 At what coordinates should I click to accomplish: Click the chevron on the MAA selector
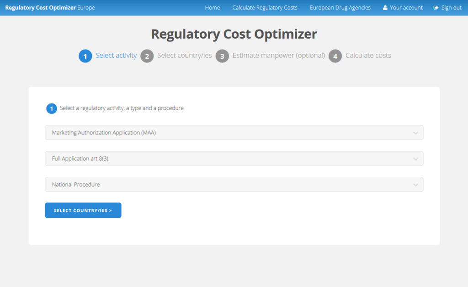pyautogui.click(x=416, y=133)
